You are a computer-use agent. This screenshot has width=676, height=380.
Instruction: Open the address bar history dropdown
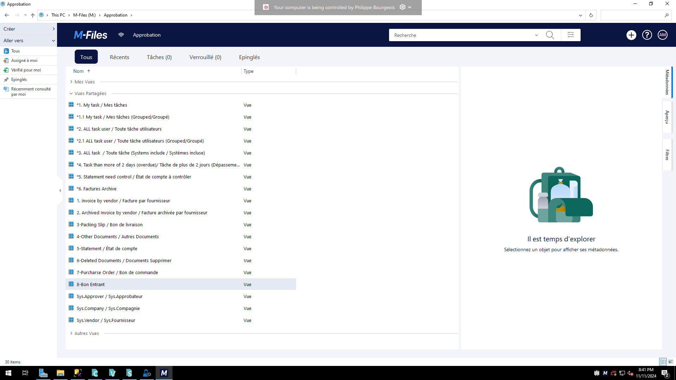(580, 15)
